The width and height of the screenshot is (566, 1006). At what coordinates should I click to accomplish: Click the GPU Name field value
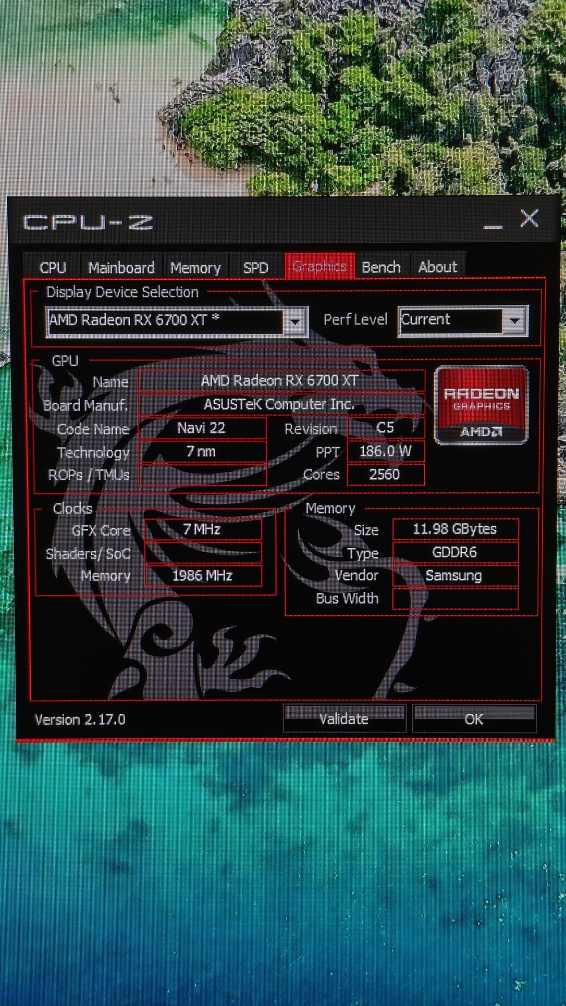pos(280,380)
